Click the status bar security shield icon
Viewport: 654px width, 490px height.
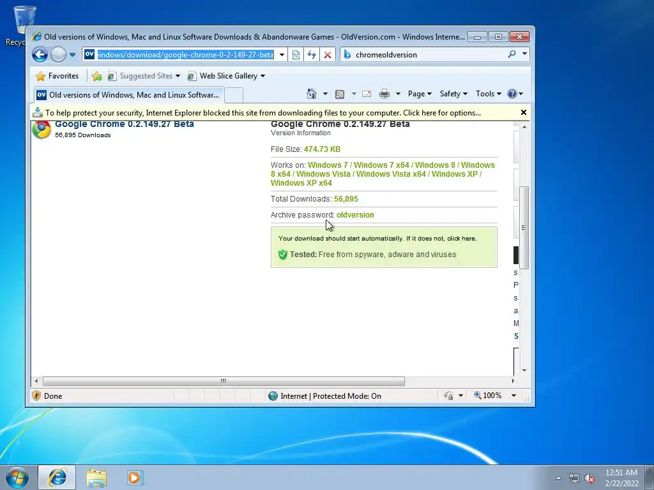click(36, 396)
